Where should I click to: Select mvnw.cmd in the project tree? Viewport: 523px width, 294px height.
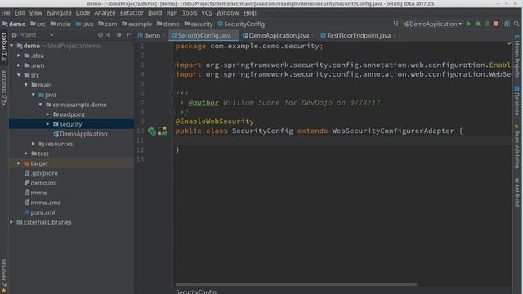pos(42,203)
